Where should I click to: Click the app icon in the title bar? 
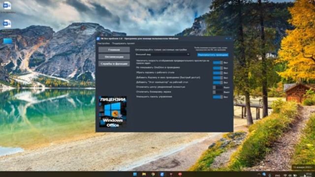coord(98,38)
